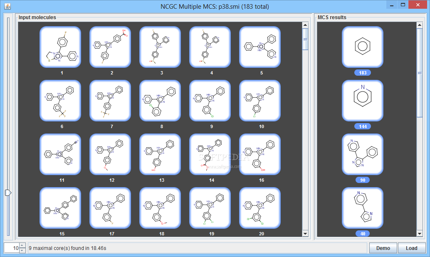Select input molecule thumbnail 3
This screenshot has width=430, height=257.
coord(160,47)
